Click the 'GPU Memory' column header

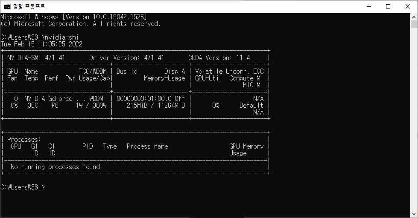(x=246, y=146)
